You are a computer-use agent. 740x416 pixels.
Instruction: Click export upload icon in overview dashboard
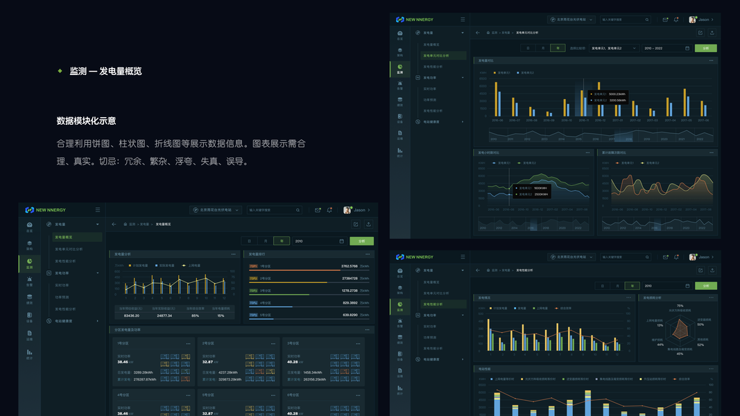pyautogui.click(x=368, y=224)
